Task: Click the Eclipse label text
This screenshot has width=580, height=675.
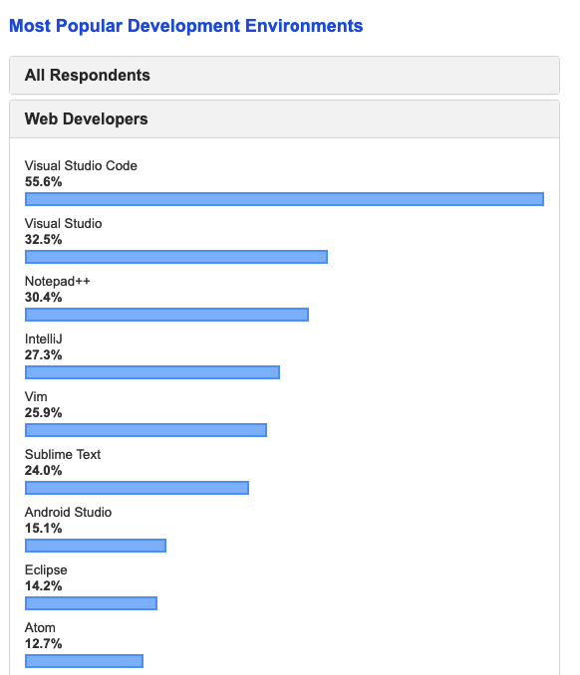Action: 46,569
